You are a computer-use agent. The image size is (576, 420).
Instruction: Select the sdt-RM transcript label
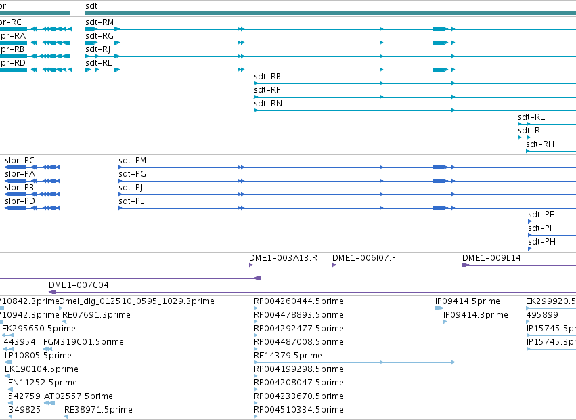99,22
